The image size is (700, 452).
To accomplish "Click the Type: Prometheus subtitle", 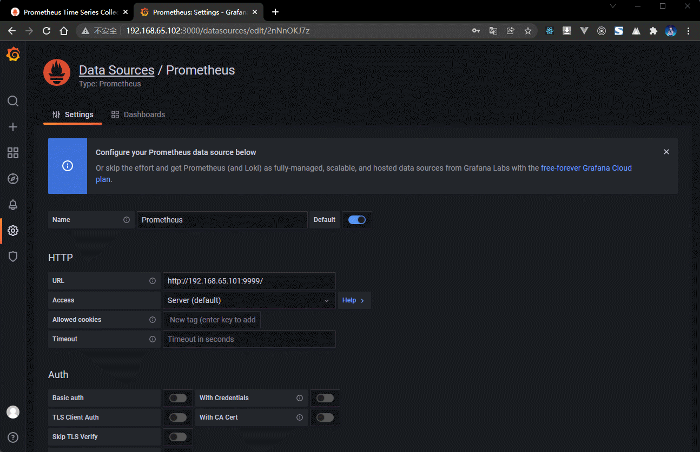I will pyautogui.click(x=110, y=84).
